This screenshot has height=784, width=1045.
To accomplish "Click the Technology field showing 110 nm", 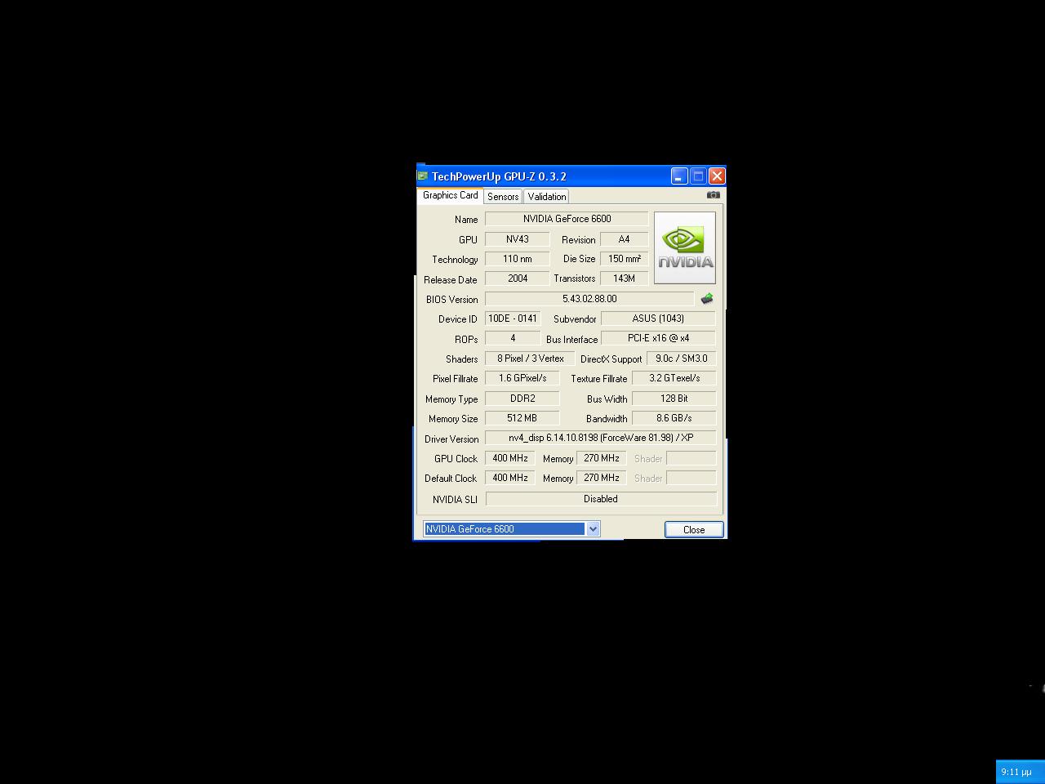I will coord(517,259).
